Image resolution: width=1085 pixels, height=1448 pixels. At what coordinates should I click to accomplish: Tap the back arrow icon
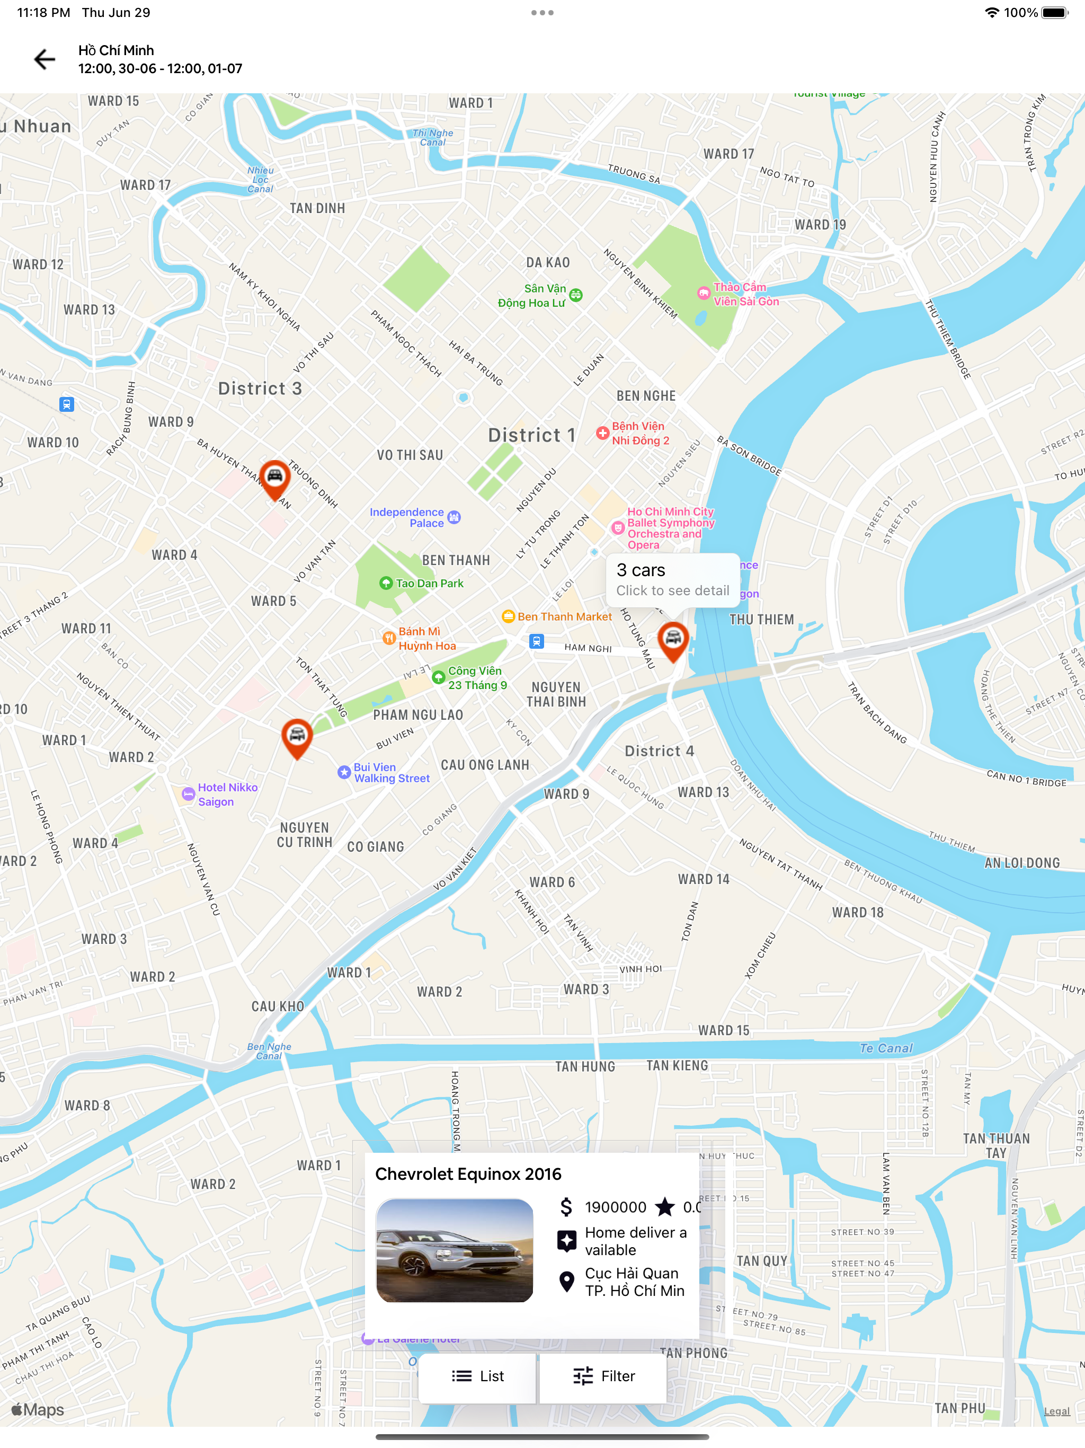[45, 59]
